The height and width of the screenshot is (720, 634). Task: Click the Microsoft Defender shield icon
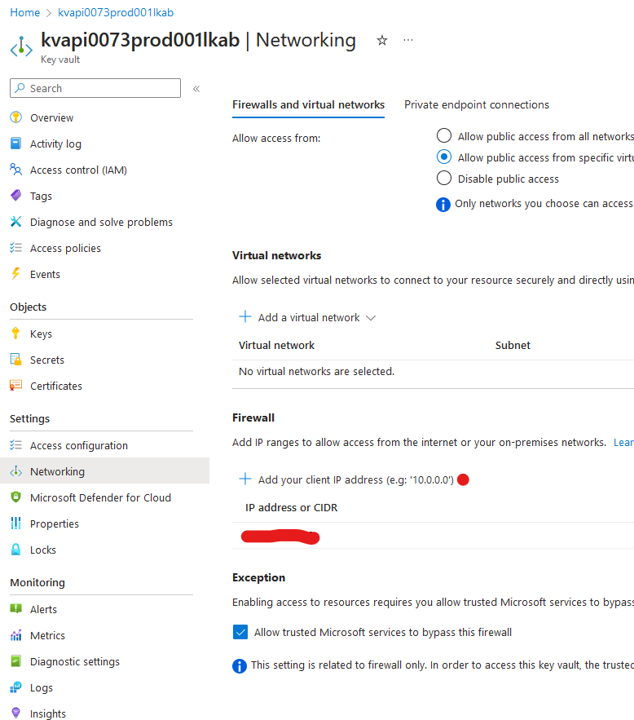coord(16,497)
